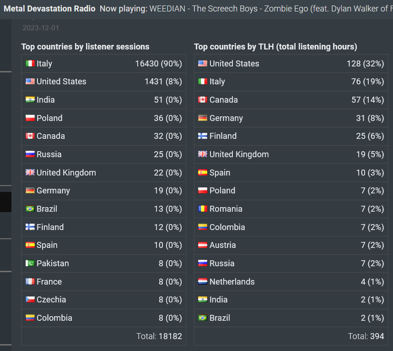The image size is (393, 351).
Task: Click the Romania flag icon
Action: (x=203, y=208)
